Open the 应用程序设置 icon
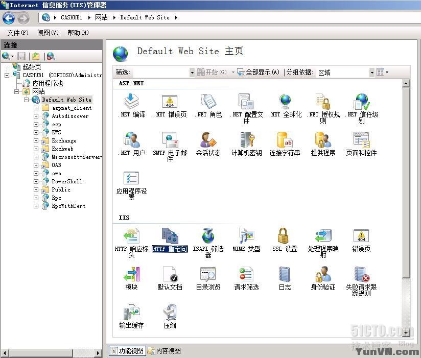The width and height of the screenshot is (421, 358). coord(132,185)
